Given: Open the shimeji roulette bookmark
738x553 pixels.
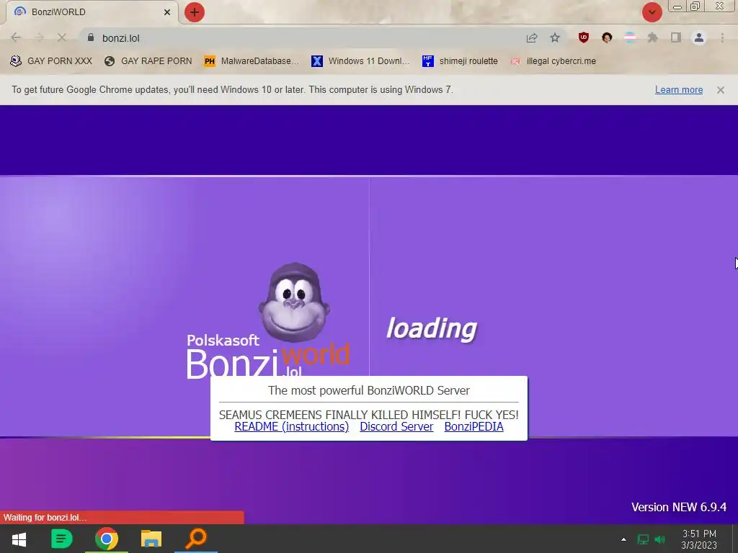Looking at the screenshot, I should [460, 61].
